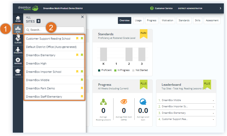The height and width of the screenshot is (136, 227).
Task: Click the Average Rate Gain eye icon
Action: [124, 102]
